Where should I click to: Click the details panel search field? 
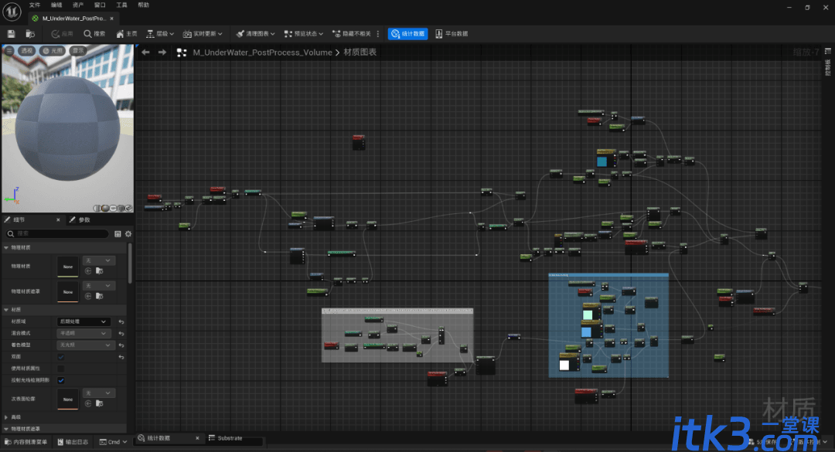point(57,233)
